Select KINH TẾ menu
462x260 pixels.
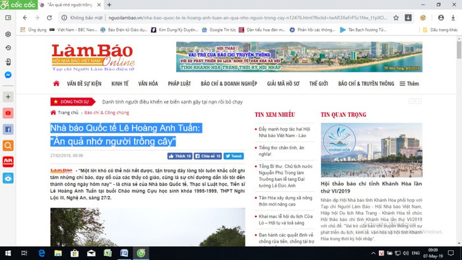(x=120, y=84)
